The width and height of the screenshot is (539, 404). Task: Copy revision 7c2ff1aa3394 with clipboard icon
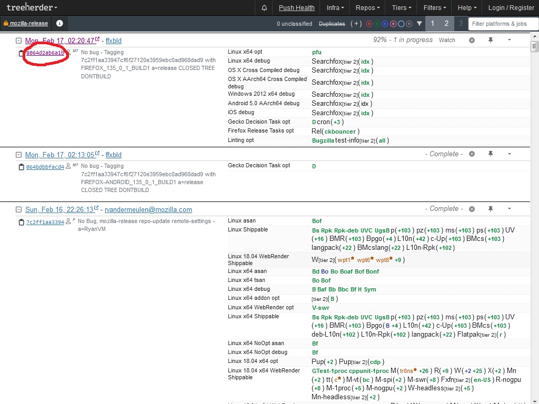point(21,223)
